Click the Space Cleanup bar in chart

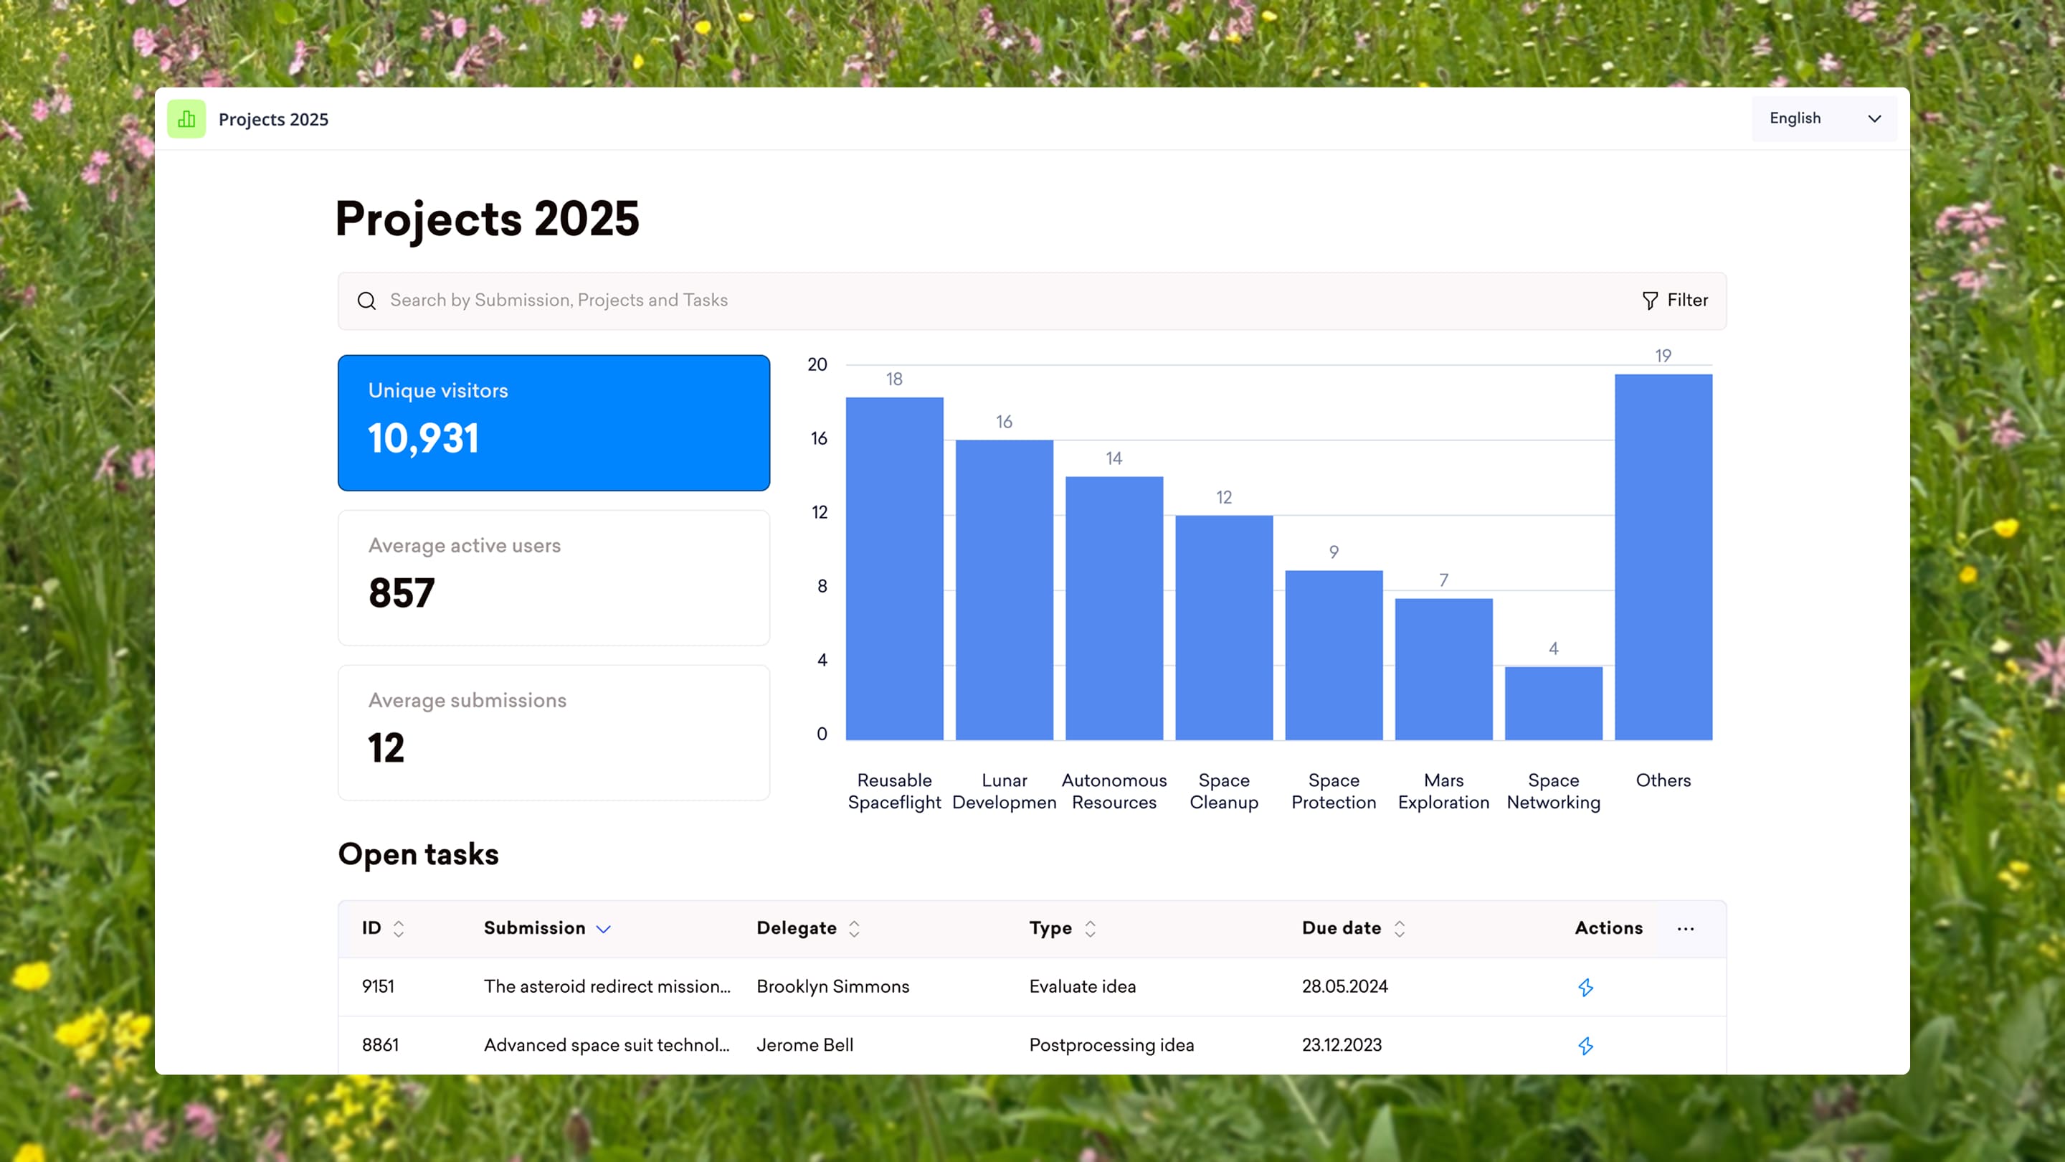1224,628
